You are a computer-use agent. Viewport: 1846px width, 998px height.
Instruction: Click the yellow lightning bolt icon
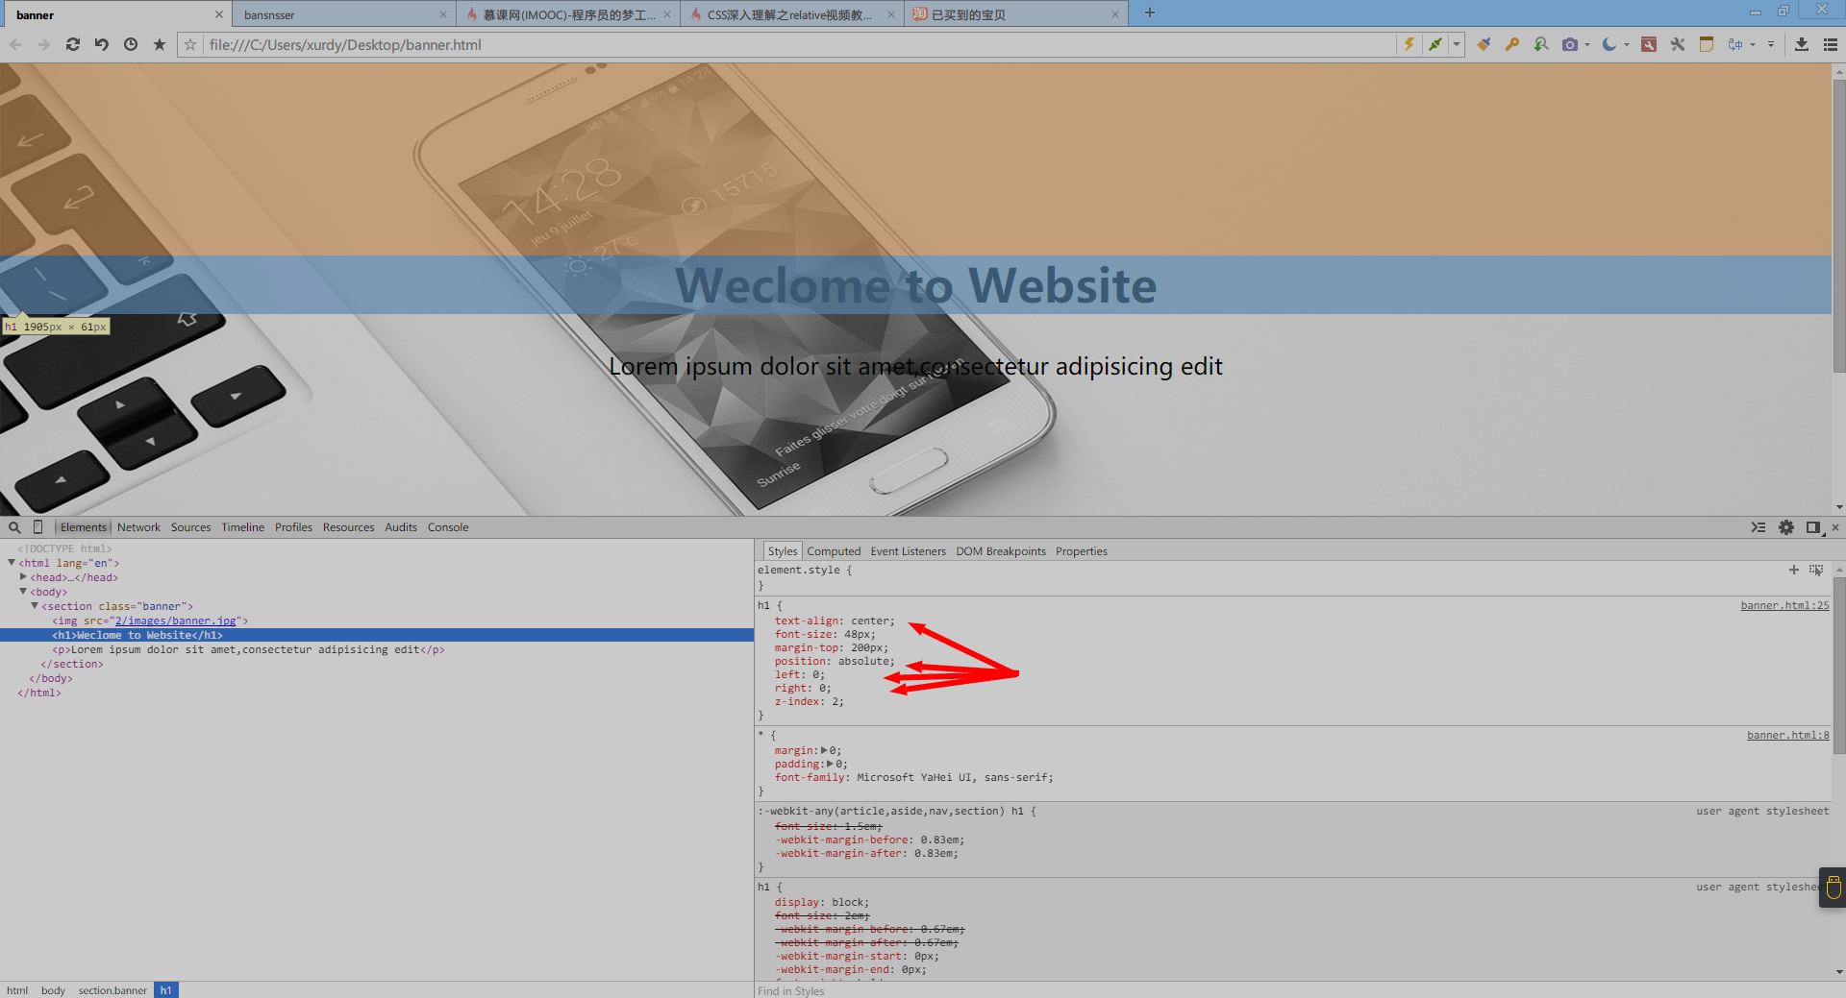(1409, 44)
